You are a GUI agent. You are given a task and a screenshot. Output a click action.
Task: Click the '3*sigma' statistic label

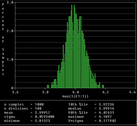click(76, 121)
